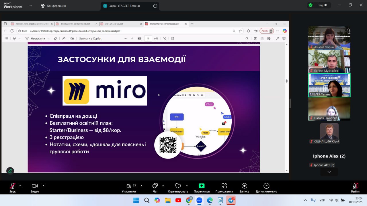This screenshot has width=367, height=206.
Task: Open the Чат chat panel
Action: coord(155,186)
